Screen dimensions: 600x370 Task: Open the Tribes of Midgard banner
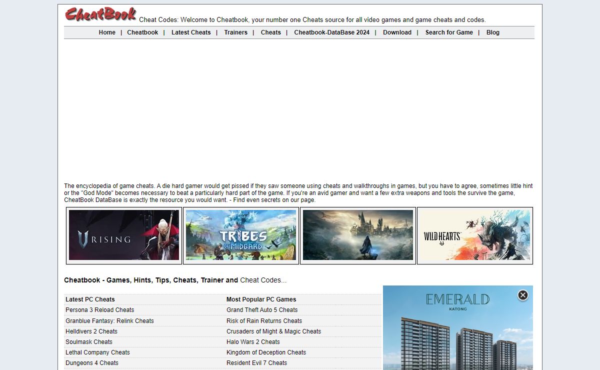pyautogui.click(x=241, y=235)
